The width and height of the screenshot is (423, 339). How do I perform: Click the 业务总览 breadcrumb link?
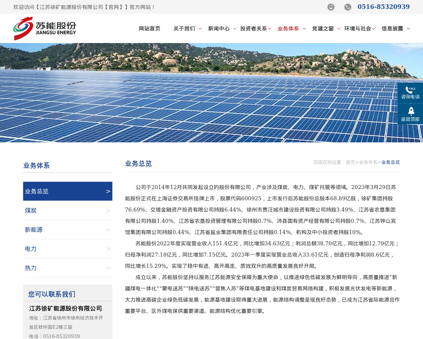coord(391,162)
